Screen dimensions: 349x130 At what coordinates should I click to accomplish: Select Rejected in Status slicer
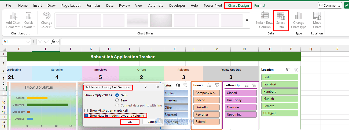coord(175,115)
